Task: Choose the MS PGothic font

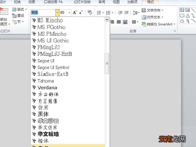Action: point(68,27)
